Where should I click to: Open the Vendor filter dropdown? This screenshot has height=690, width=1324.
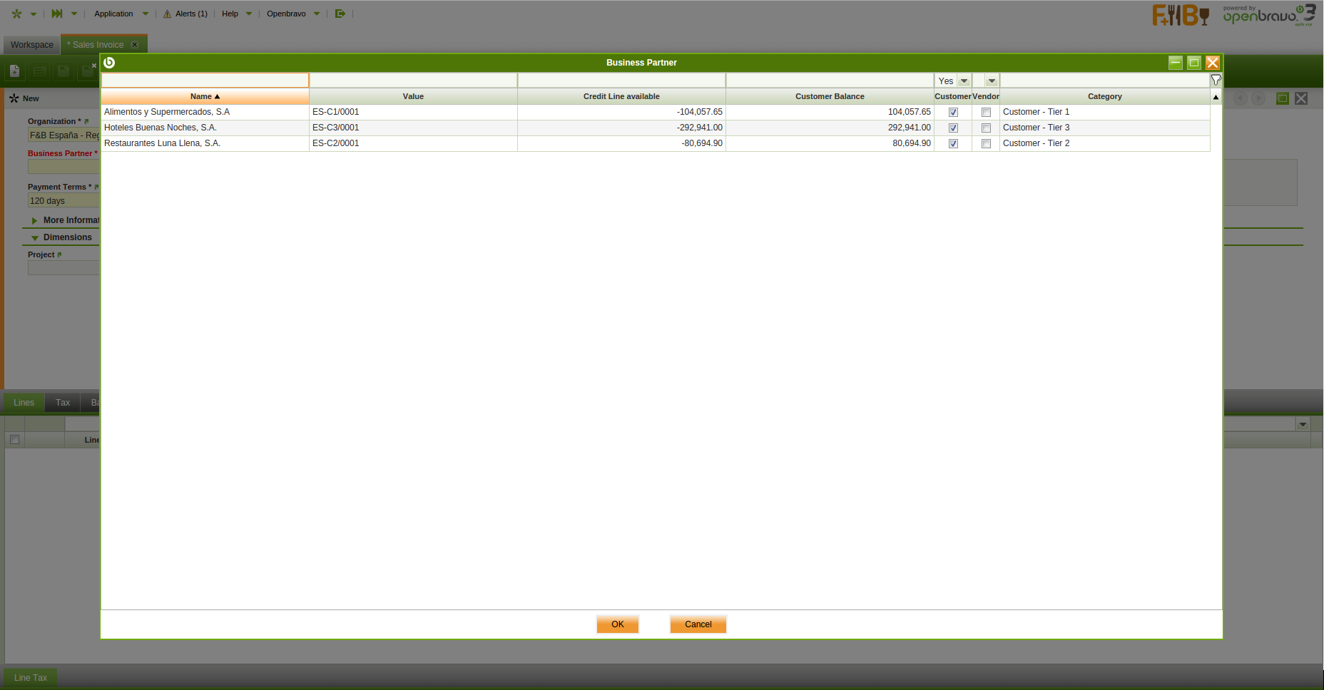992,81
